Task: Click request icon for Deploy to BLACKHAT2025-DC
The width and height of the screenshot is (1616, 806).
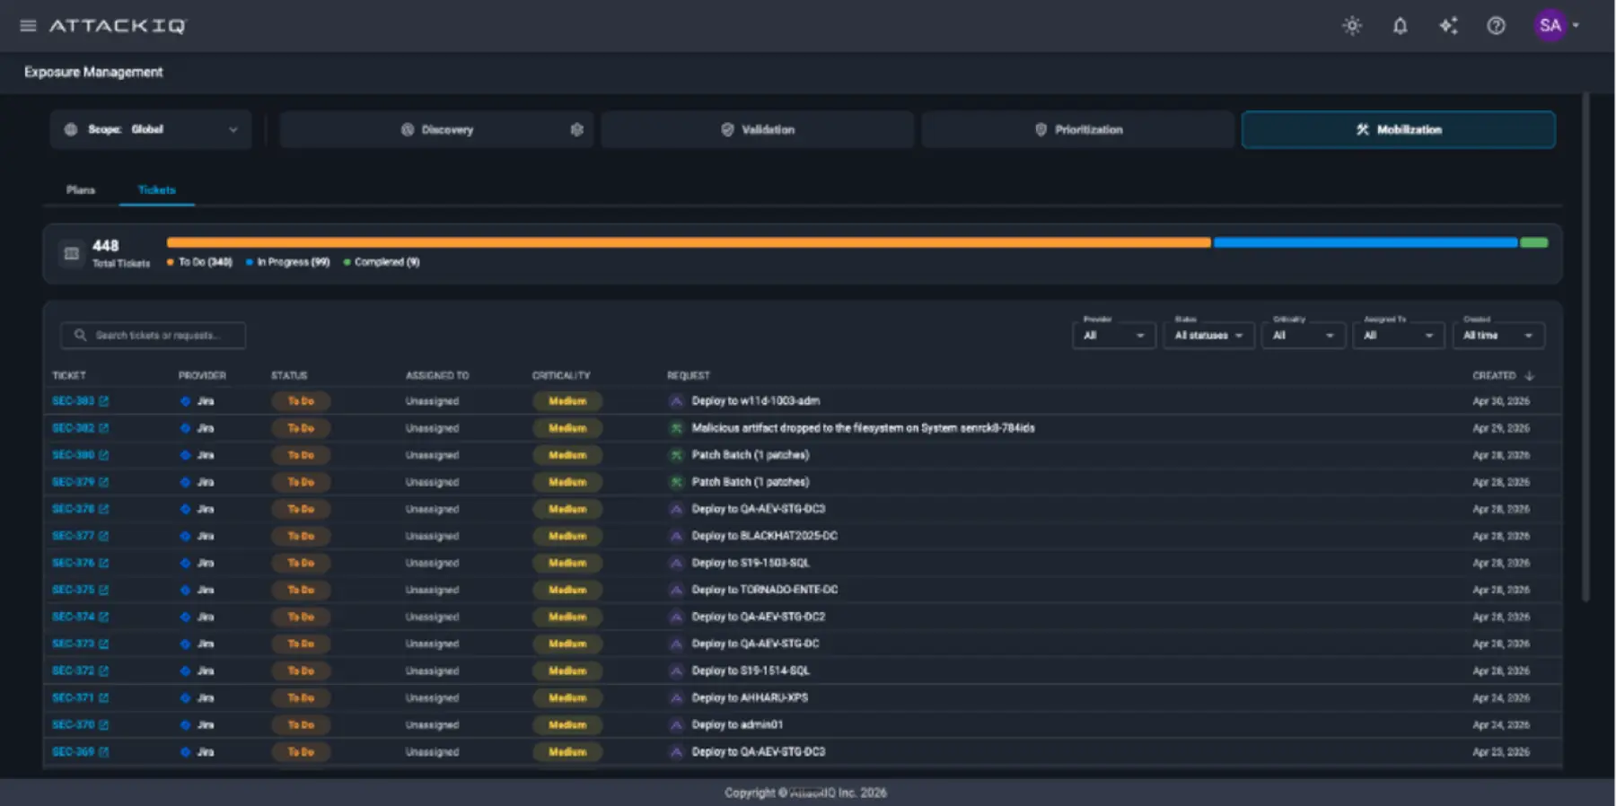Action: pyautogui.click(x=677, y=536)
